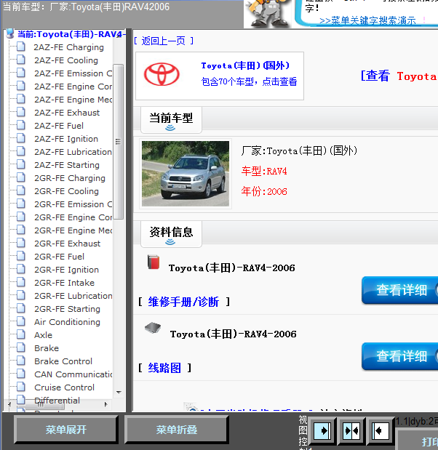The image size is (438, 450).
Task: Click the gray module icon for 线路图
Action: pyautogui.click(x=153, y=328)
